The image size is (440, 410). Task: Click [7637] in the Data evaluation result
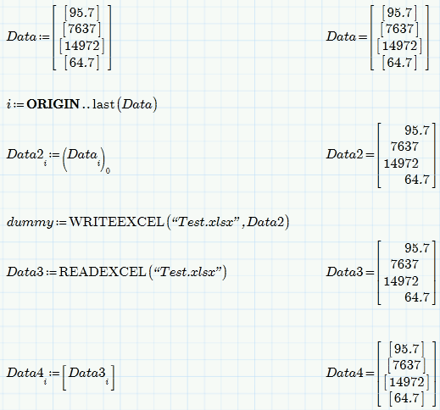coord(399,29)
